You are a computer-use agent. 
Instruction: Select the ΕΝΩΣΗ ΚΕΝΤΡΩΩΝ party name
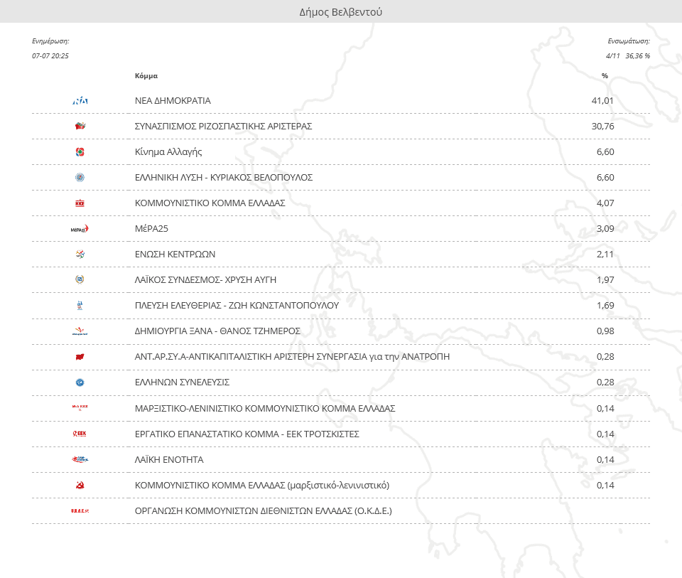175,255
